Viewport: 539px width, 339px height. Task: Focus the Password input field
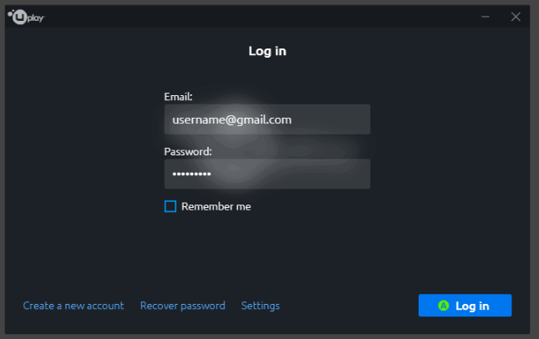click(x=267, y=174)
